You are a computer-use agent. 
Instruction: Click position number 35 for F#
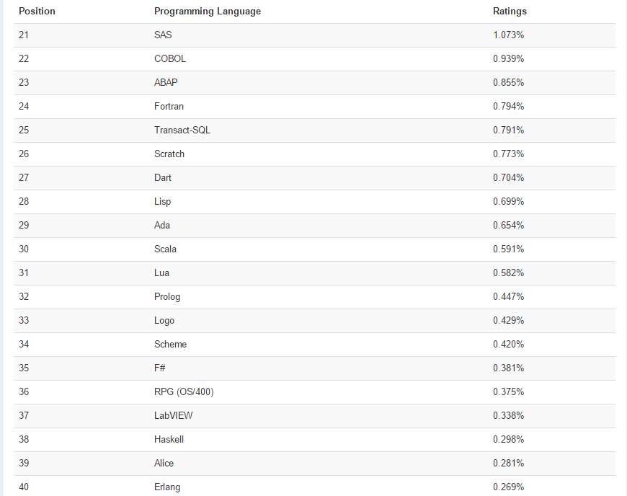24,368
